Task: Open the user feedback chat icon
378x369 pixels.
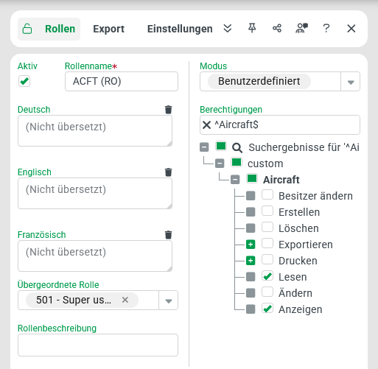Action: 301,29
